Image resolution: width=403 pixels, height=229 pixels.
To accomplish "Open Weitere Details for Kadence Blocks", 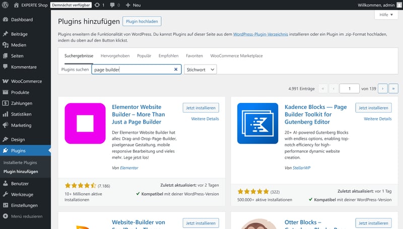I will 377,119.
